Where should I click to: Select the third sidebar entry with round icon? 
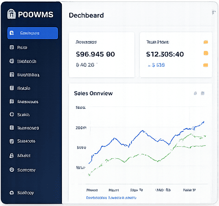(23, 61)
